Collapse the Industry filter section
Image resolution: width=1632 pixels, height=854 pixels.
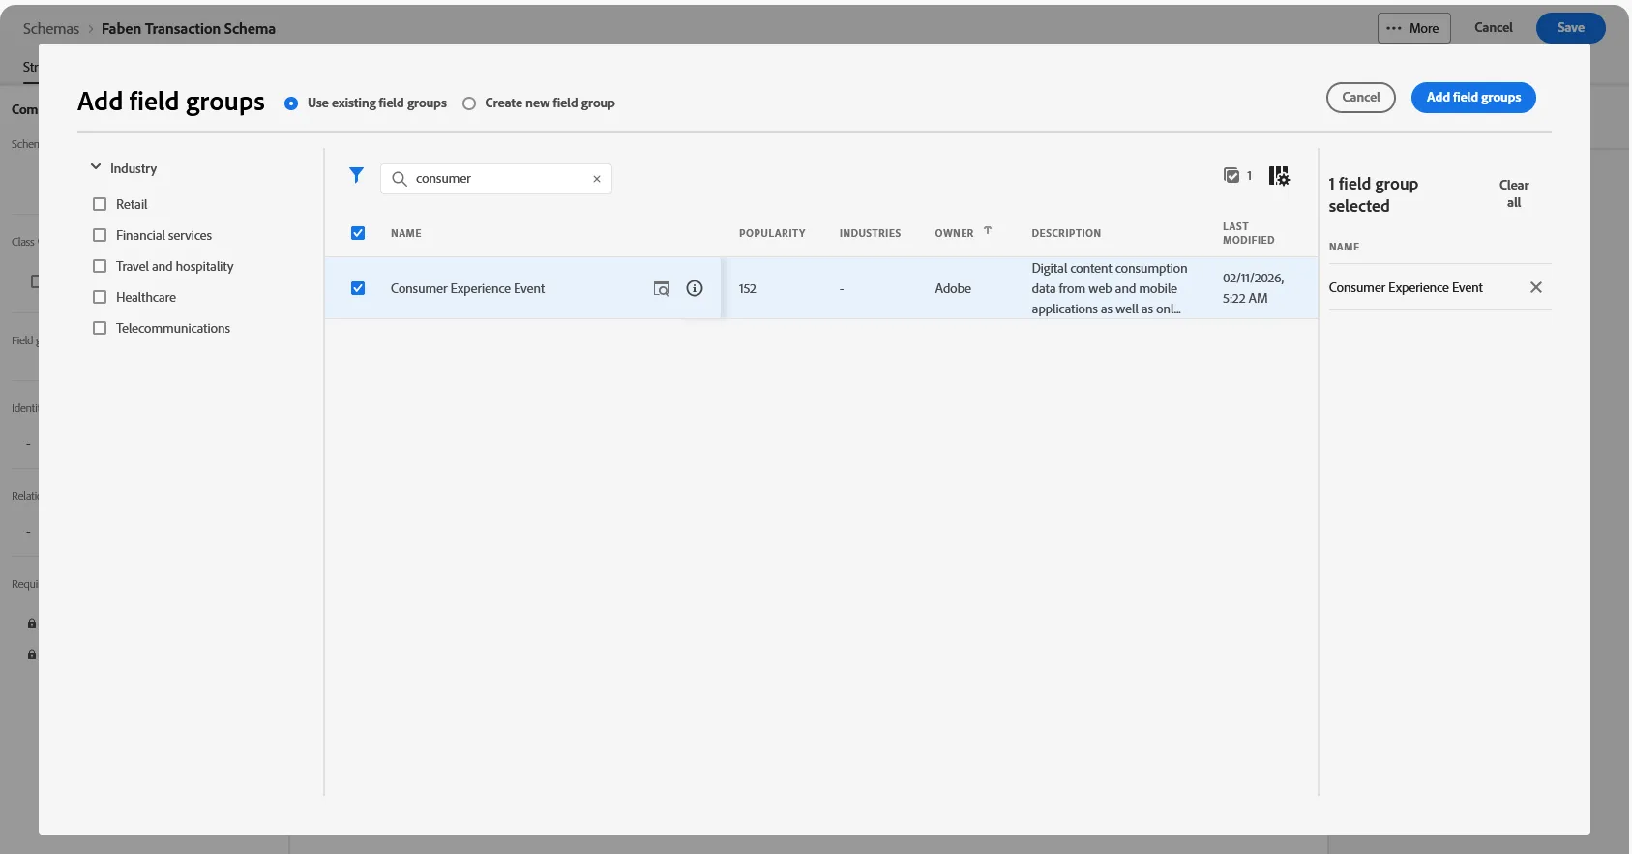click(x=96, y=167)
